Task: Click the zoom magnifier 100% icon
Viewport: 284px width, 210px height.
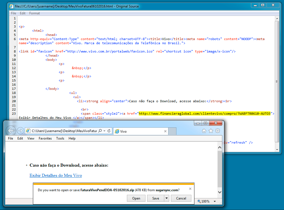Action: [199, 201]
